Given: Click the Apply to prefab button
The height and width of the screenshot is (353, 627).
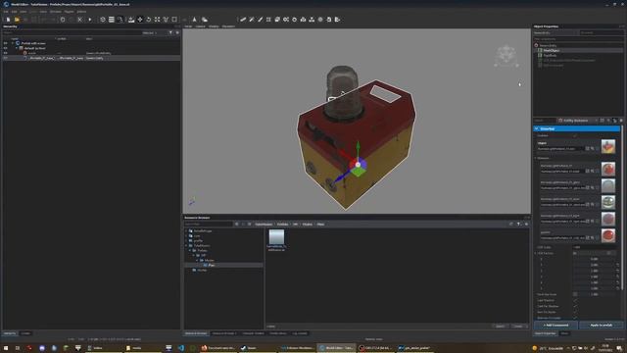Looking at the screenshot, I should point(601,325).
